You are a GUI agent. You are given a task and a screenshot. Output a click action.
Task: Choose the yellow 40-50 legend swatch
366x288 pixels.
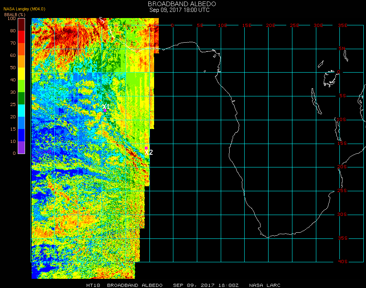pos(22,74)
